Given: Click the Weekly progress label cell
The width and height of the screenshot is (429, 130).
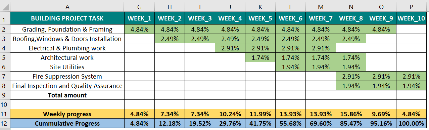Looking at the screenshot, I should (x=67, y=114).
